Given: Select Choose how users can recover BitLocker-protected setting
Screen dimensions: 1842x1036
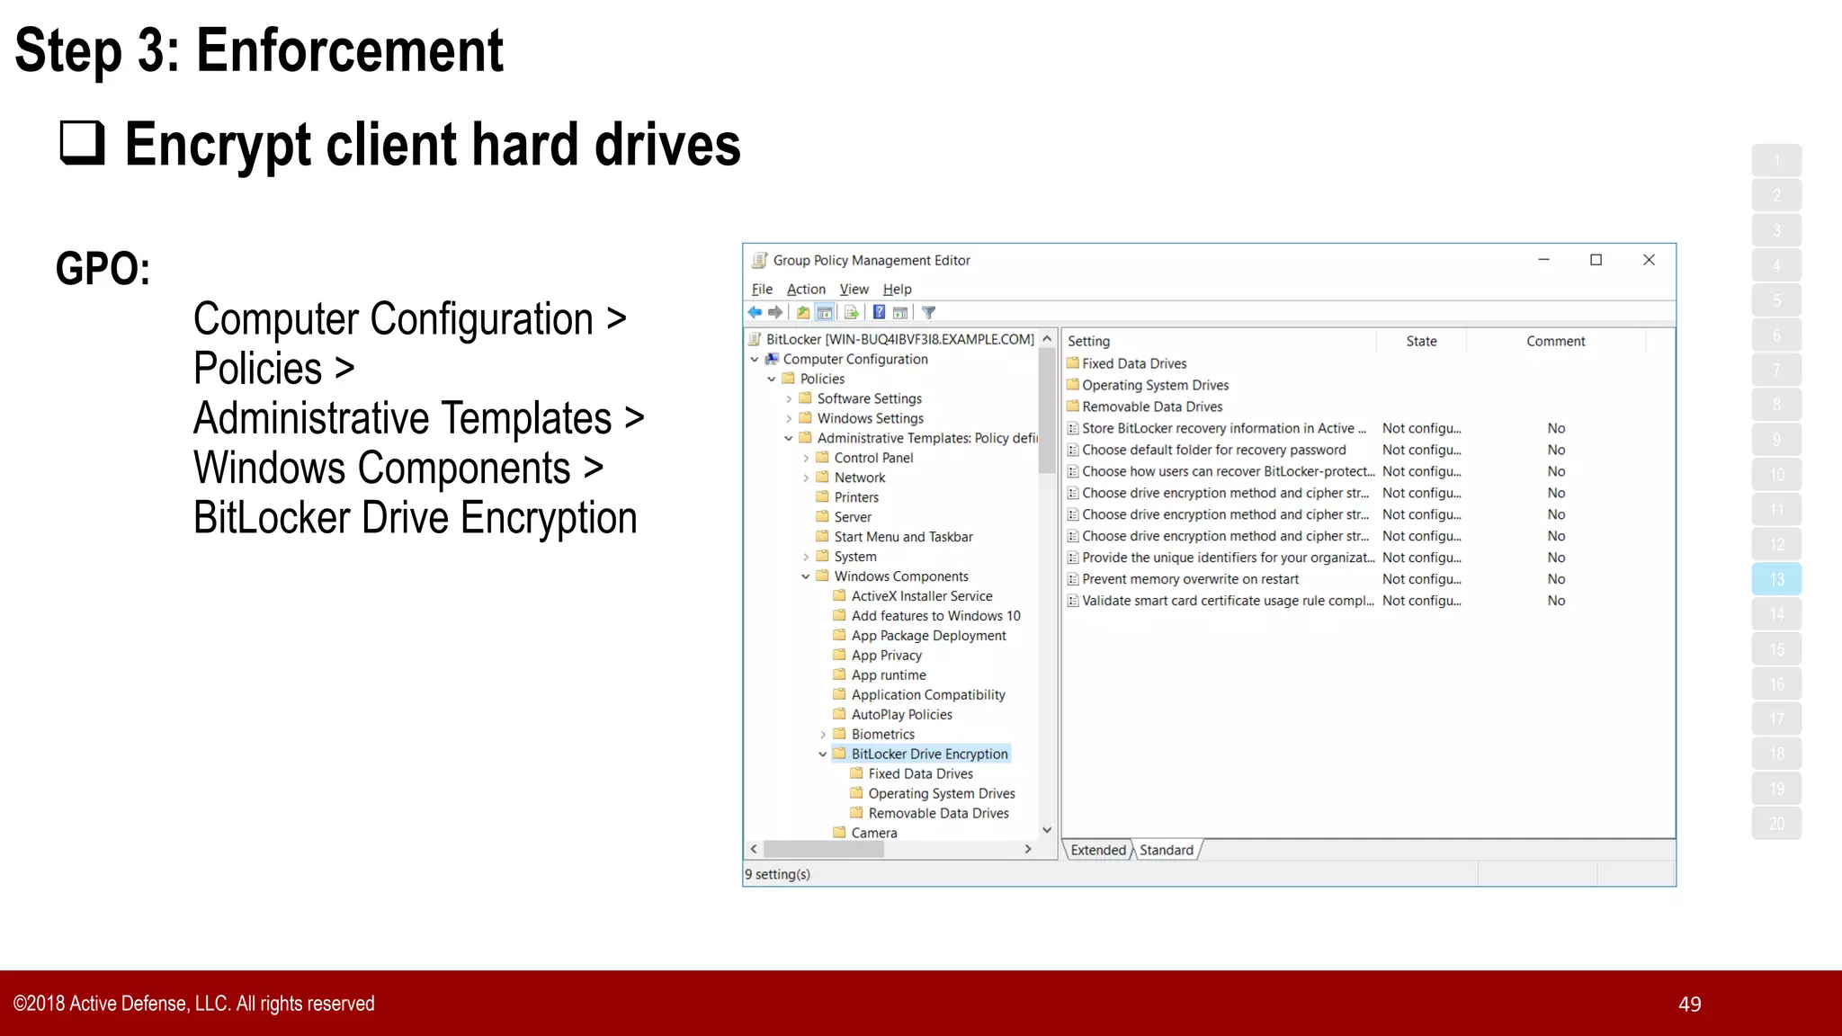Looking at the screenshot, I should click(1228, 471).
